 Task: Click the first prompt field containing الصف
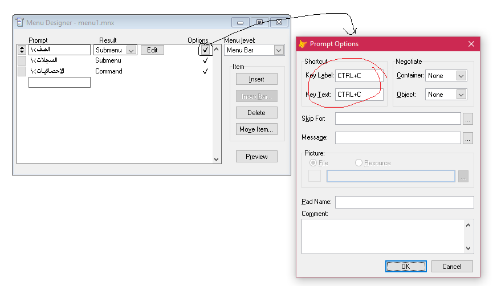pyautogui.click(x=60, y=50)
